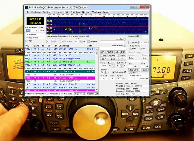Viewport: 194px width, 141px height.
Task: Select the row CQ F6ARS JN18
Action: 60,71
